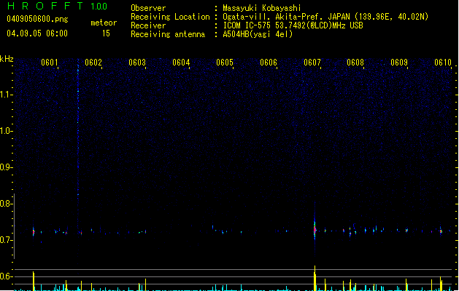Click the 1.1 kHz frequency axis label
The width and height of the screenshot is (459, 291).
[x=6, y=95]
